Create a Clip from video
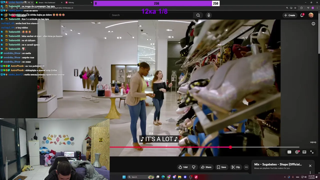320x180 pixels. [235, 167]
